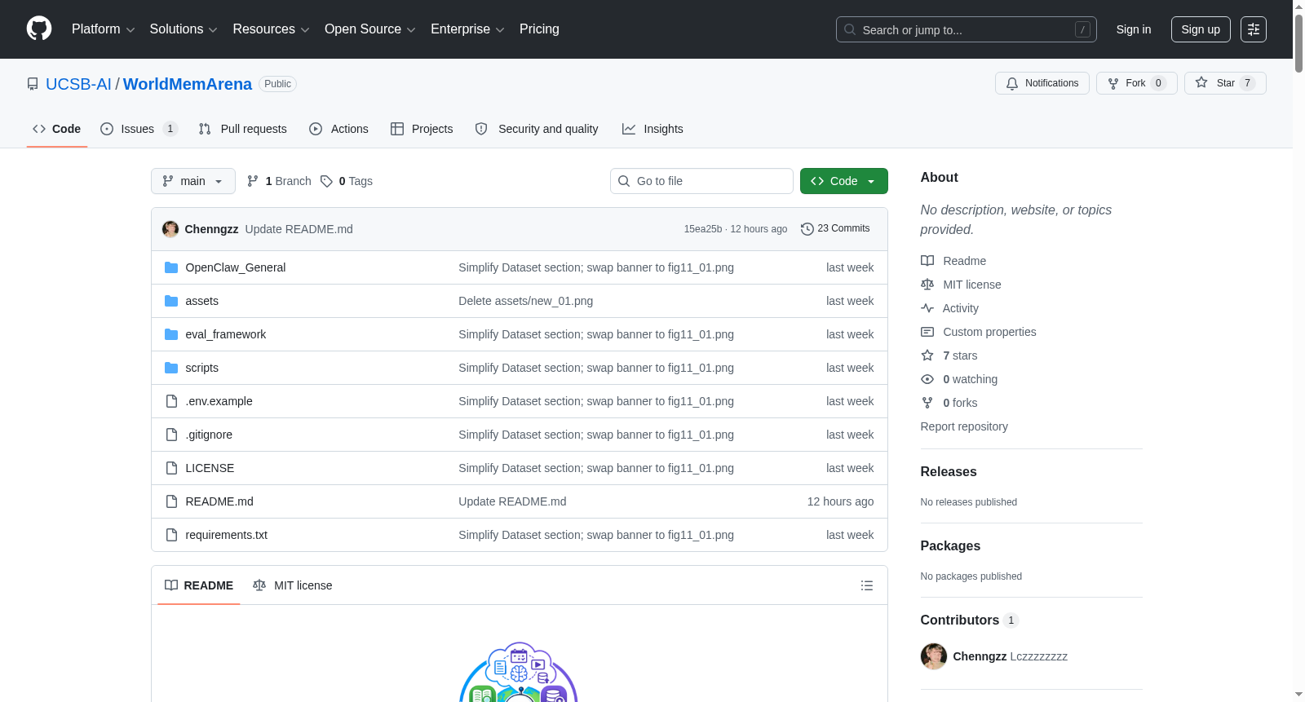Click the branch icon next to 1 Branch
This screenshot has height=702, width=1305.
click(253, 181)
